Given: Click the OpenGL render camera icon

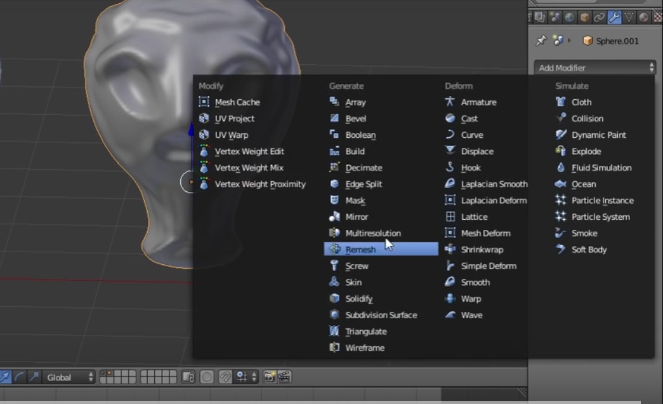Looking at the screenshot, I should pos(270,377).
